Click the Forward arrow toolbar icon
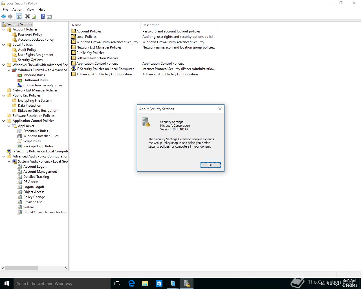Image resolution: width=361 pixels, height=289 pixels. pyautogui.click(x=10, y=17)
